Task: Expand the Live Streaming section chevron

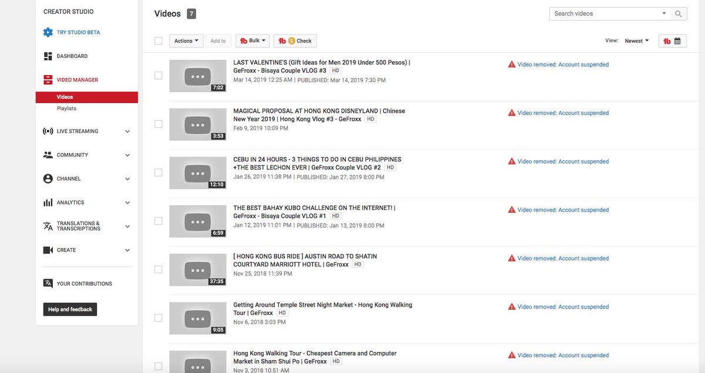Action: pos(127,131)
